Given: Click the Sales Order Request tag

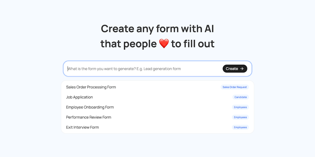Looking at the screenshot, I should coord(235,87).
